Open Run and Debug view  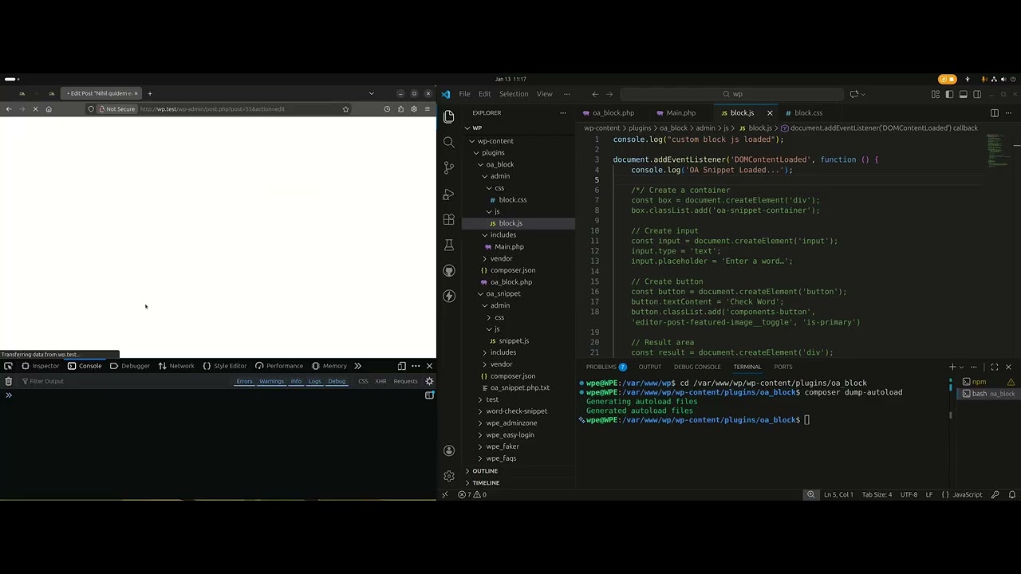click(x=448, y=194)
